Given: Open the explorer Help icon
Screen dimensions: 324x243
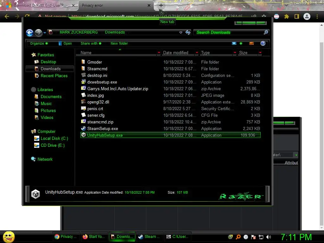Looking at the screenshot, I should 263,43.
